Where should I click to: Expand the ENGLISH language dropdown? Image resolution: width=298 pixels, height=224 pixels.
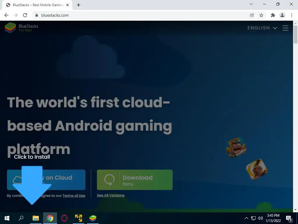click(262, 28)
